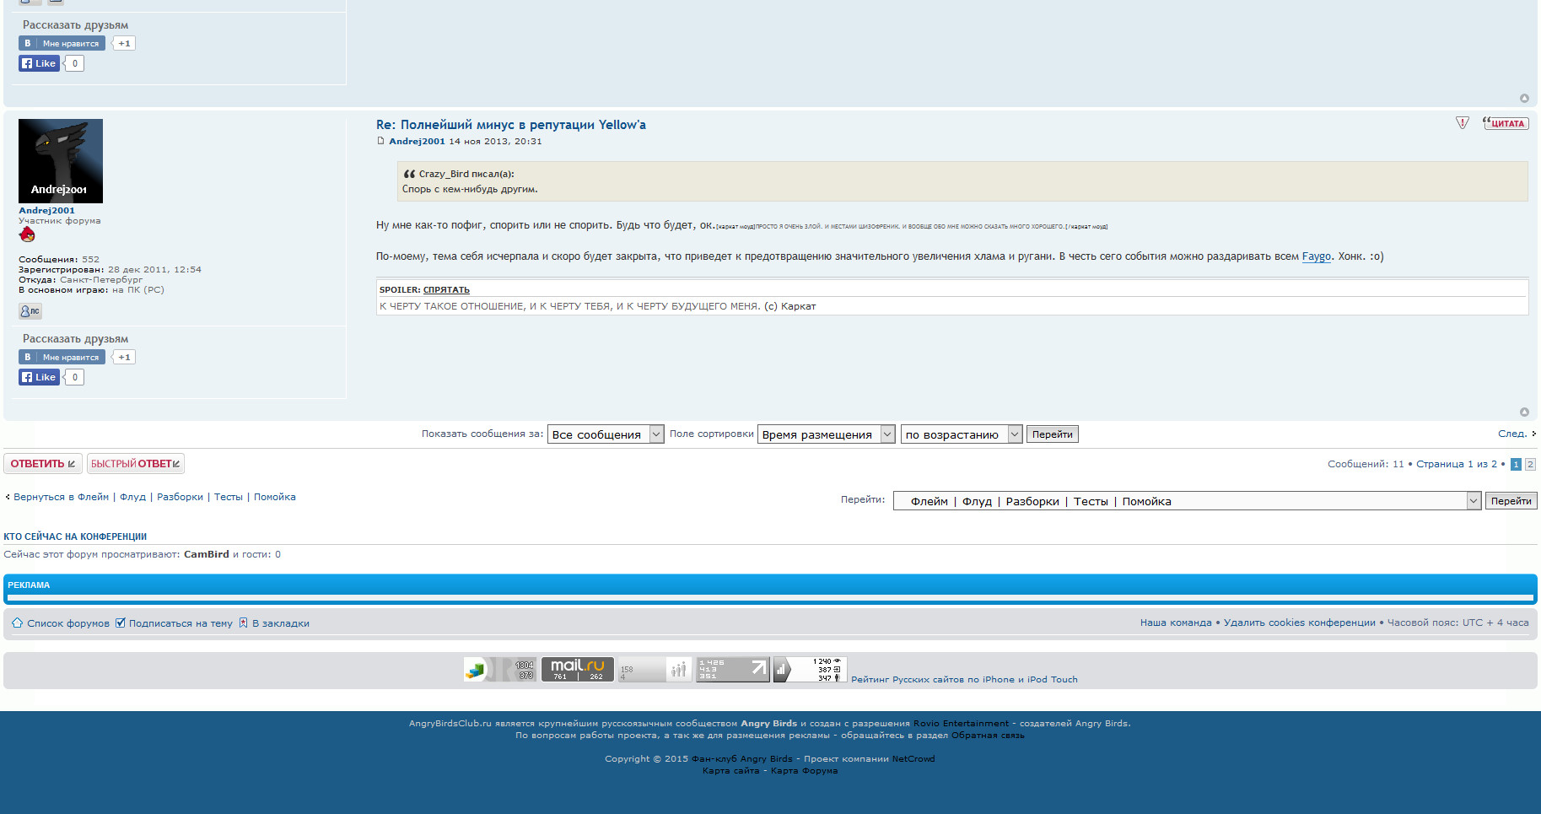Open Флуд link in the return row
The height and width of the screenshot is (814, 1541).
[x=132, y=497]
